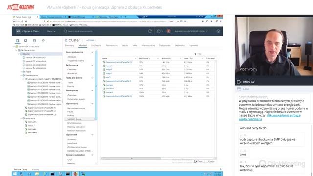Collapse the Namespaces monitor section
Viewport: 313px width, 176px height.
click(x=92, y=91)
